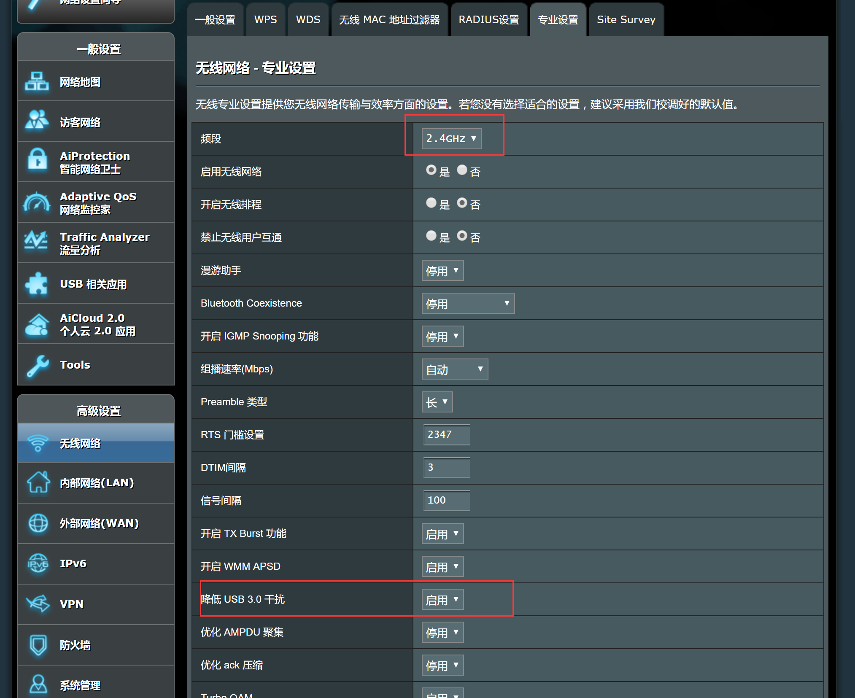Screen dimensions: 855x698
Task: Switch to the Site Survey tab
Action: coord(626,20)
